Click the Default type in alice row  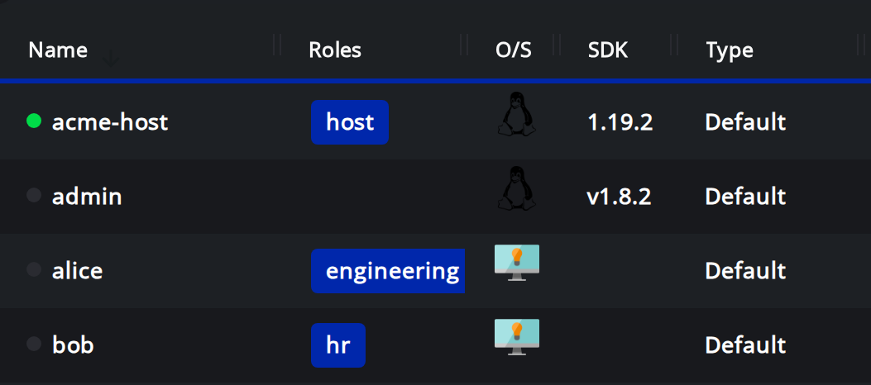point(745,271)
